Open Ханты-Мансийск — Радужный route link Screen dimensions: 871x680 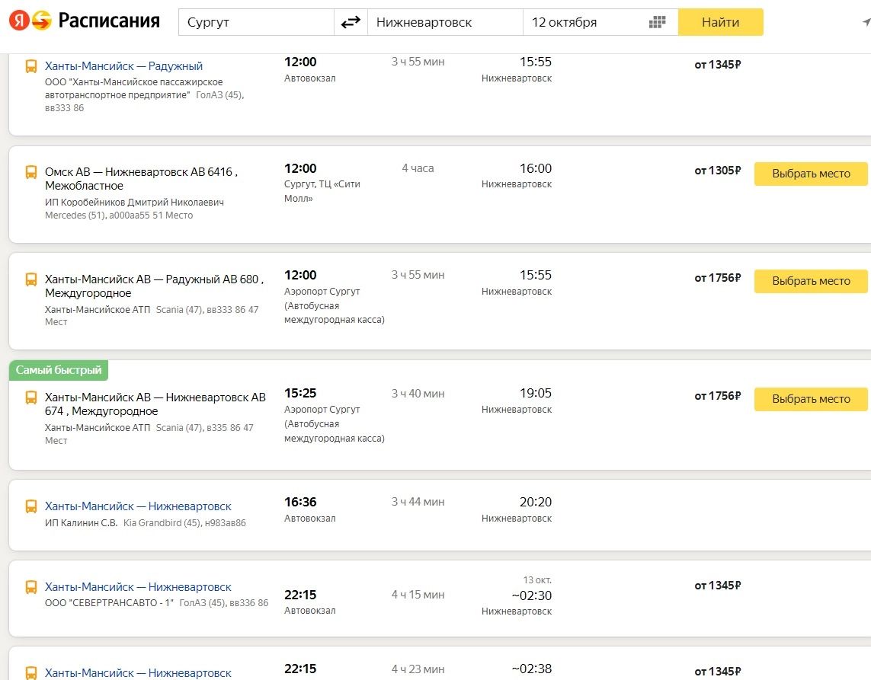pos(123,66)
